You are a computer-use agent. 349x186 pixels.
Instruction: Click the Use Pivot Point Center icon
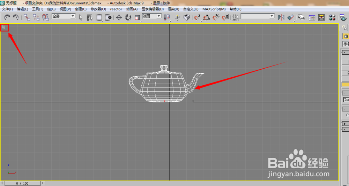click(166, 17)
